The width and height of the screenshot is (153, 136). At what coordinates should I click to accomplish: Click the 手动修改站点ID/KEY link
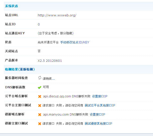(75, 42)
